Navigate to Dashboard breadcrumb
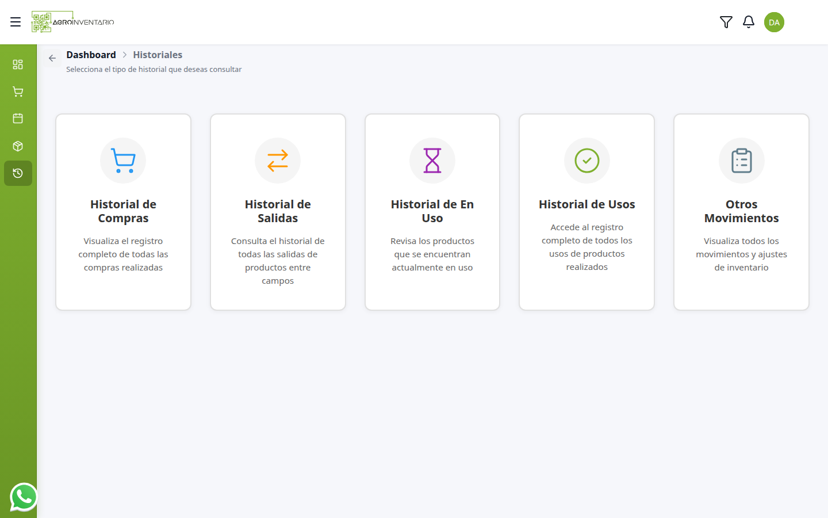The height and width of the screenshot is (518, 828). click(x=91, y=55)
